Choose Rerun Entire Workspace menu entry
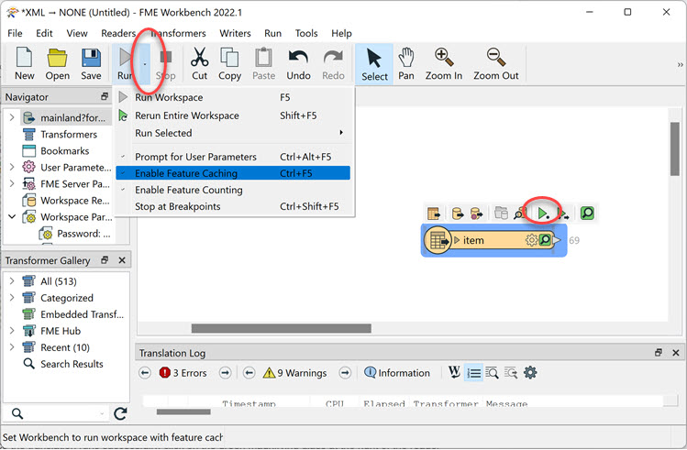Viewport: 687px width, 450px height. pyautogui.click(x=233, y=115)
